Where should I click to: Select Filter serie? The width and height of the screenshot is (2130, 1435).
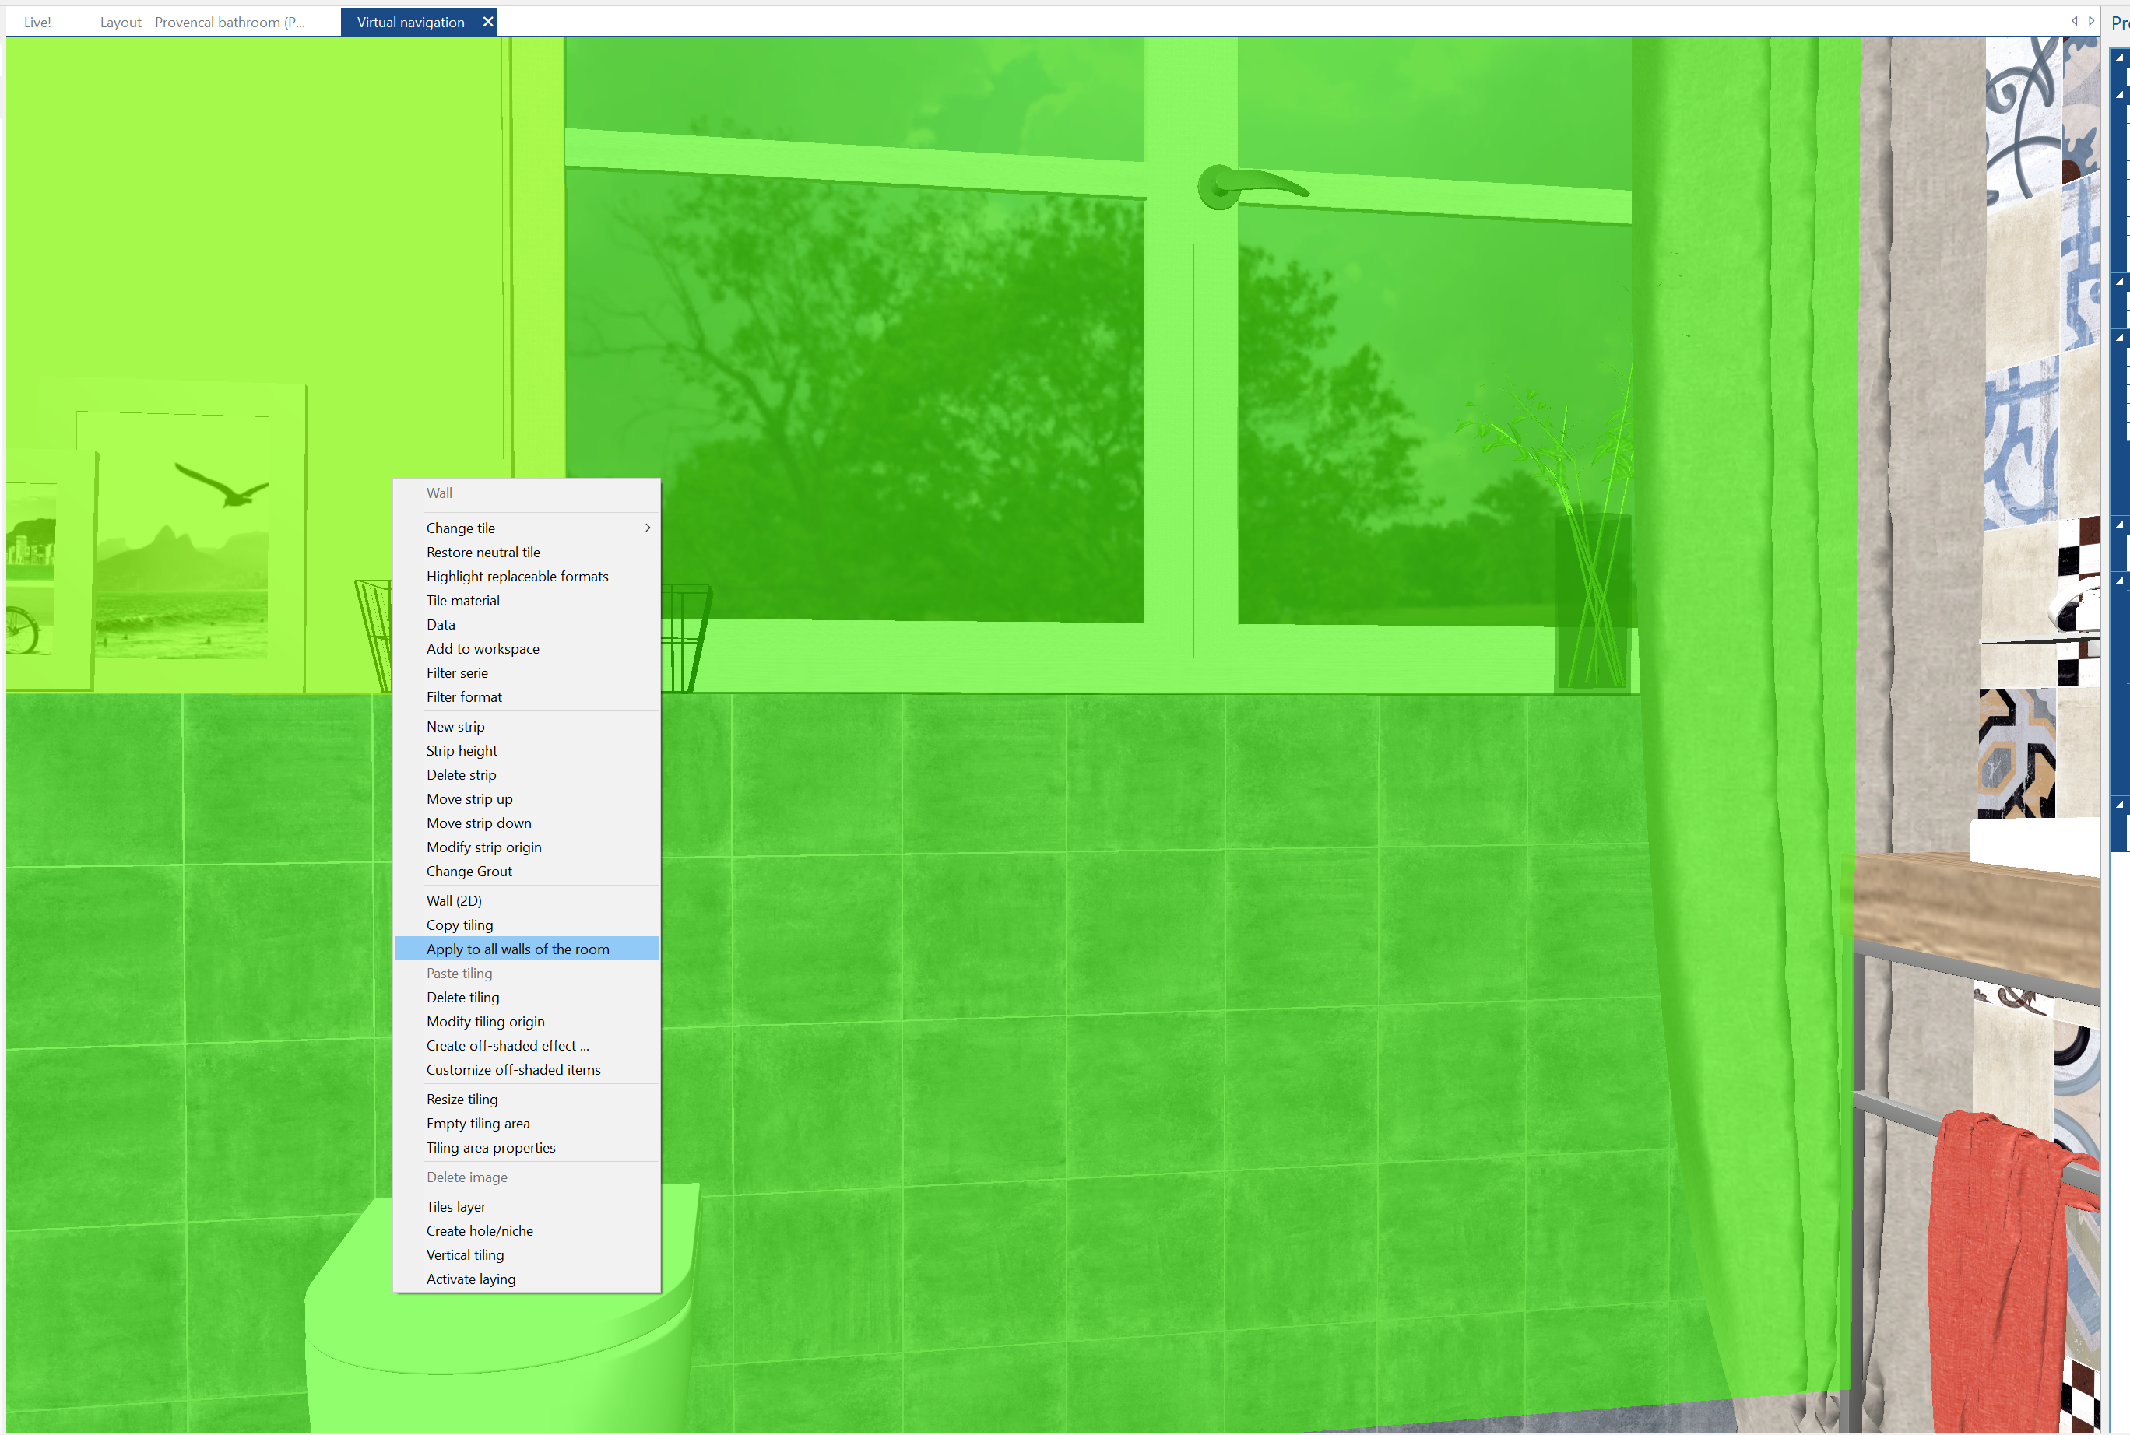click(526, 672)
